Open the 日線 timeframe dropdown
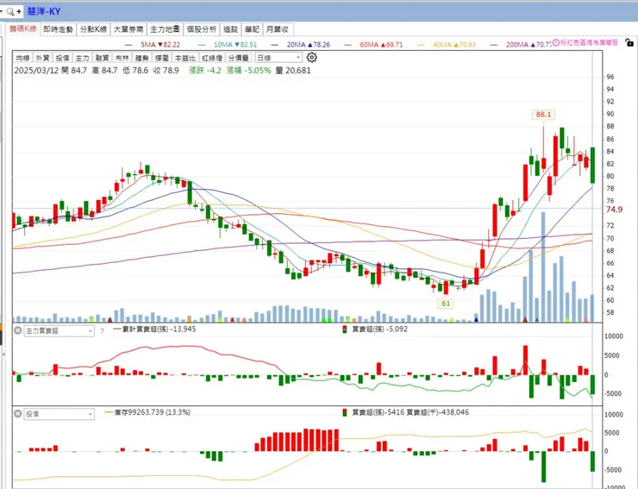638x489 pixels. (278, 58)
